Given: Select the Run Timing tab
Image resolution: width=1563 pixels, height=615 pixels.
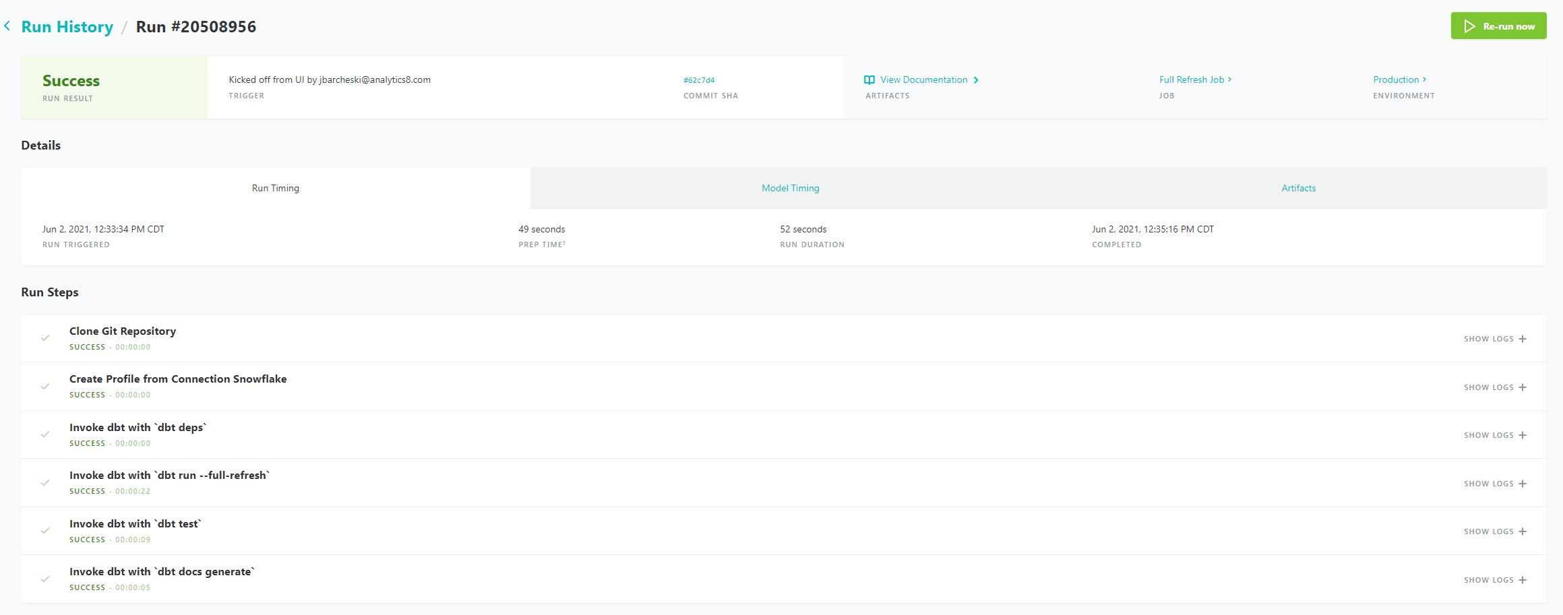Looking at the screenshot, I should pos(276,188).
